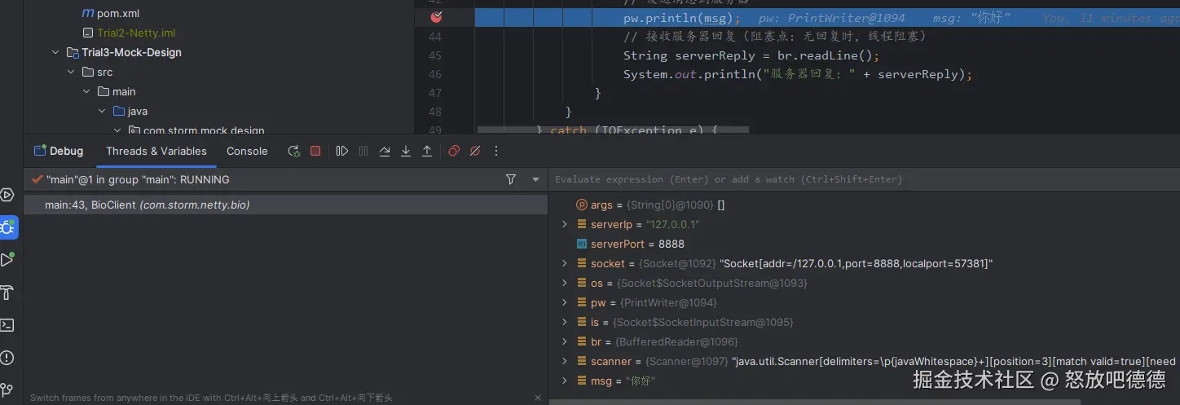1180x405 pixels.
Task: Open the Git sidebar icon
Action: (7, 390)
